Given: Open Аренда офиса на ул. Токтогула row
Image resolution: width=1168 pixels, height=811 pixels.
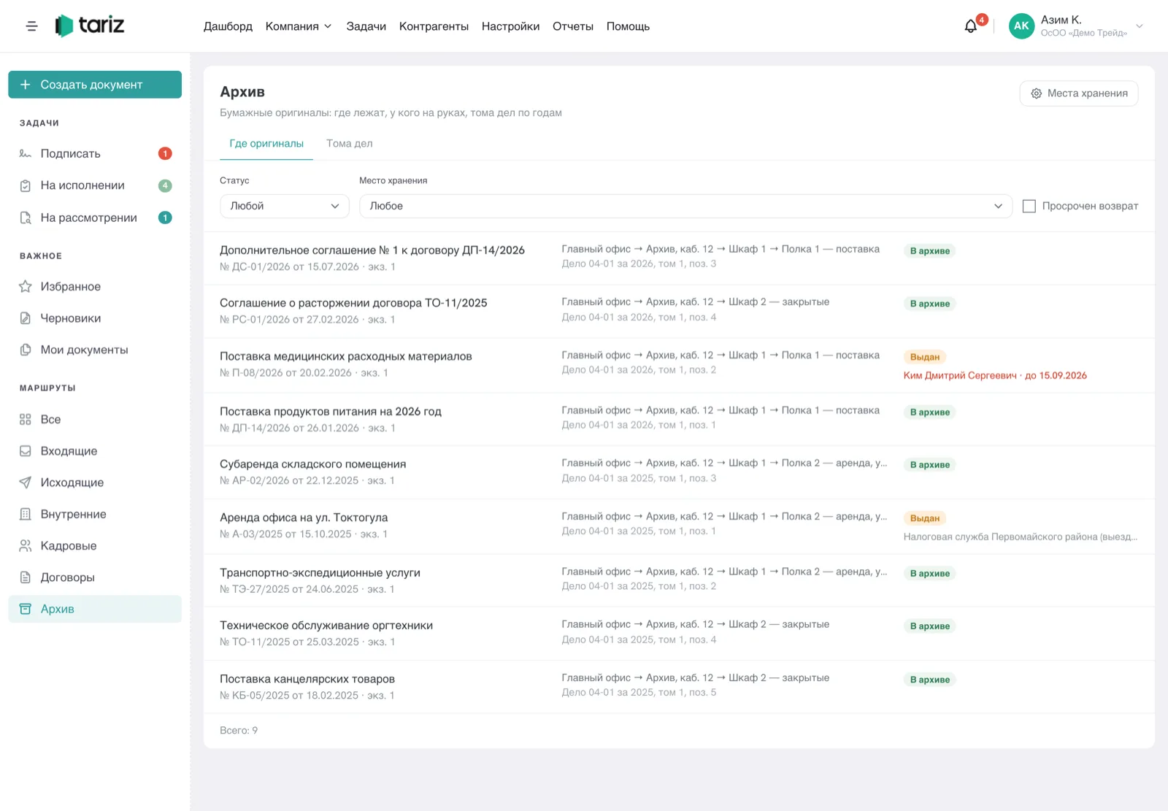Looking at the screenshot, I should (679, 526).
